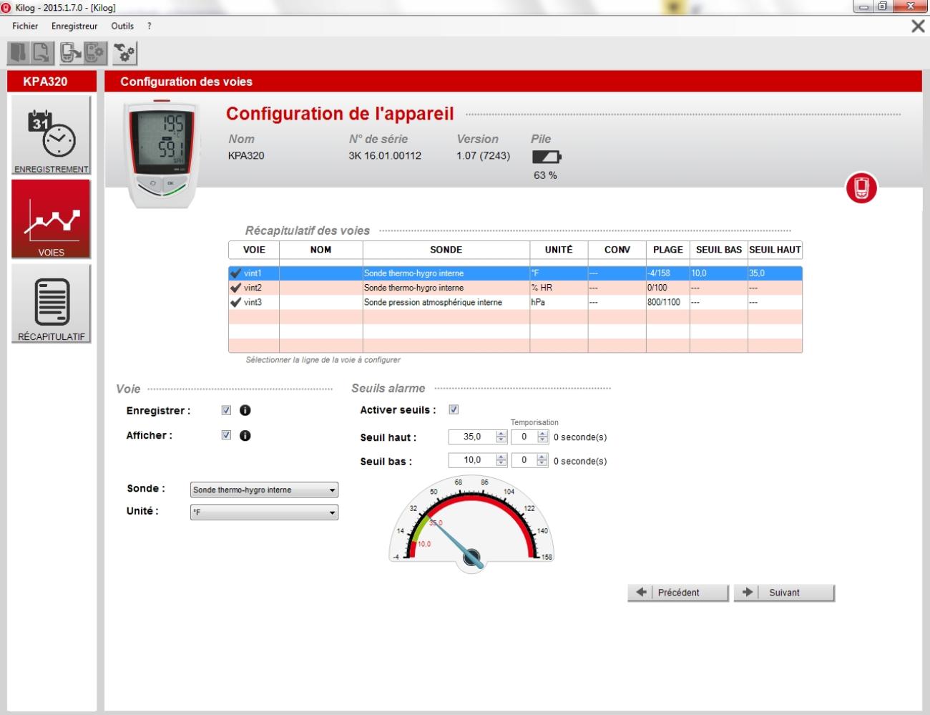
Task: Click the export document toolbar icon
Action: 41,53
